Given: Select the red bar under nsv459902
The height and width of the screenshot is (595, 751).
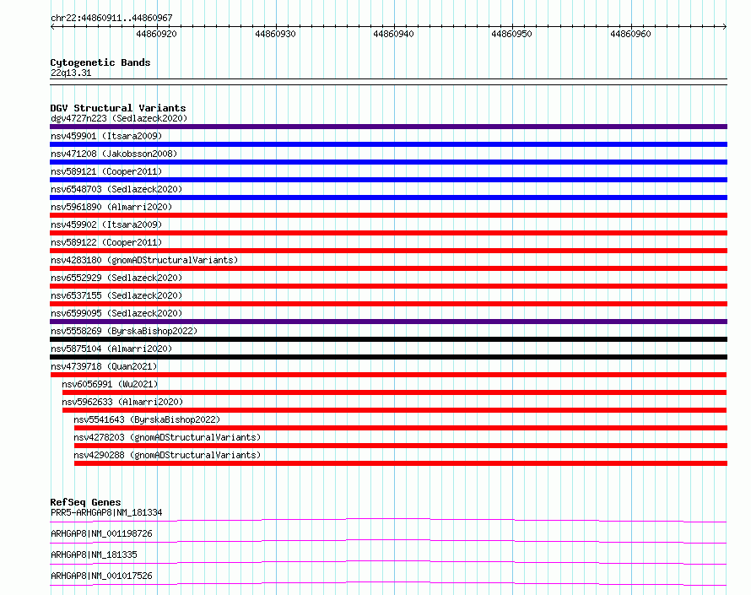Looking at the screenshot, I should [388, 233].
